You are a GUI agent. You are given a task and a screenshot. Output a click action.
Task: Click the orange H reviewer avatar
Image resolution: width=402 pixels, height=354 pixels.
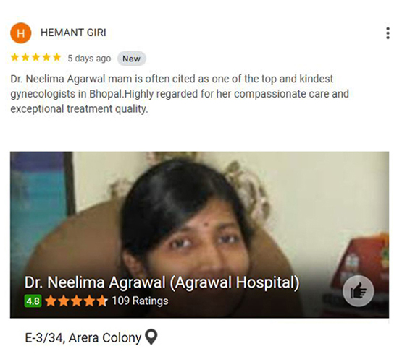click(x=21, y=33)
